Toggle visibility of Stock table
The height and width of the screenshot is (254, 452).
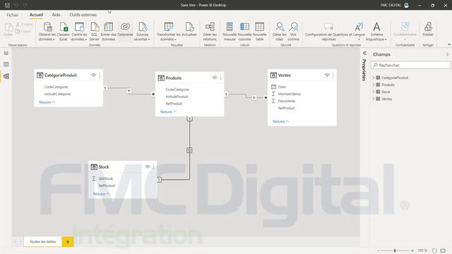point(148,167)
